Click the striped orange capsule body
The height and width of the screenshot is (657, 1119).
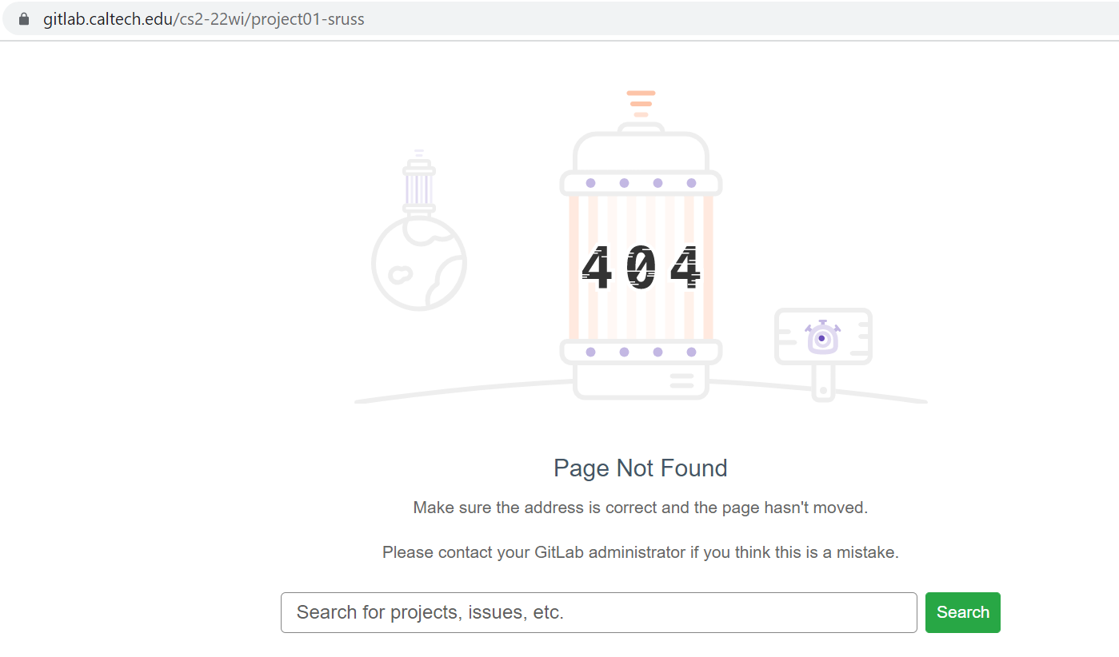coord(641,268)
